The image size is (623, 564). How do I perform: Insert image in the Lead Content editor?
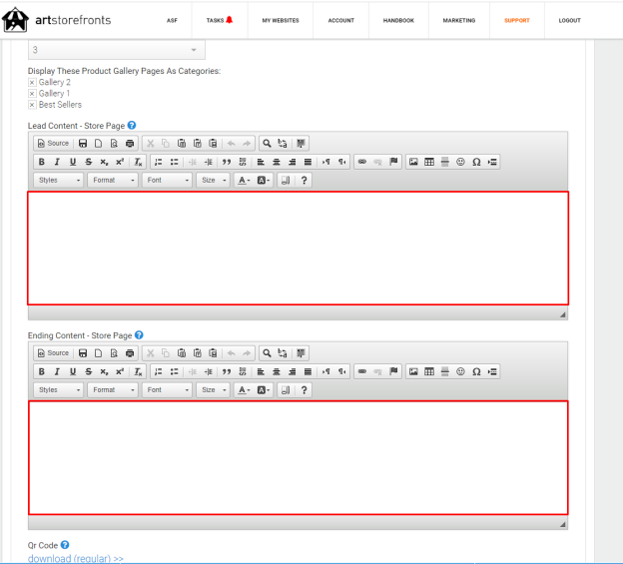(x=413, y=162)
